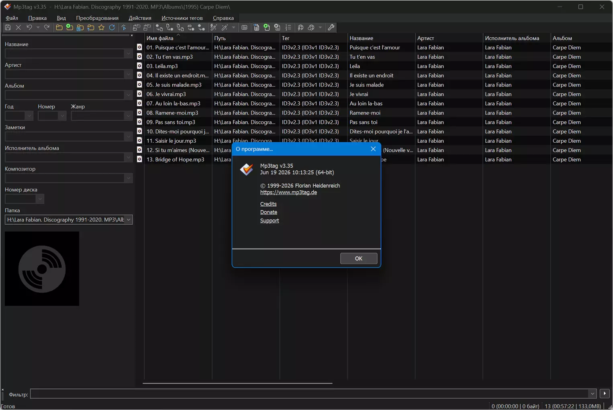This screenshot has width=613, height=410.
Task: Click the plain folder Change directory icon
Action: point(59,27)
